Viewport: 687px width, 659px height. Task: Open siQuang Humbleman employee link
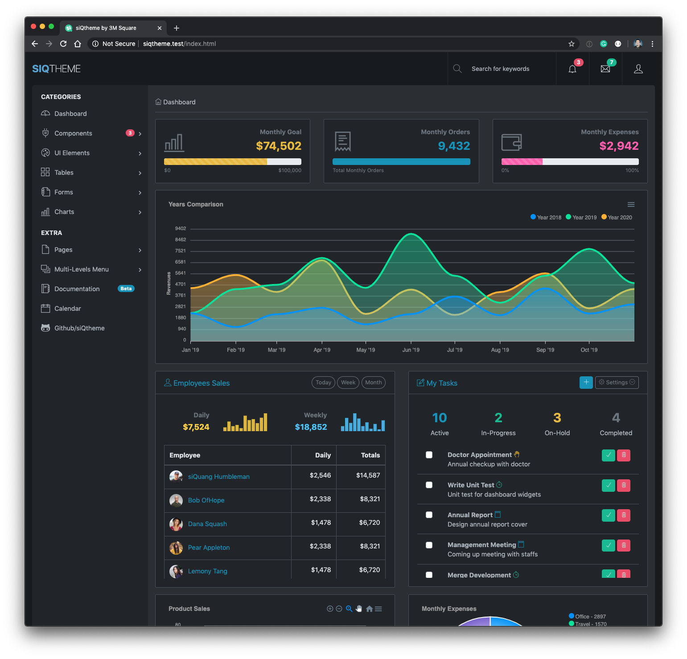(218, 477)
